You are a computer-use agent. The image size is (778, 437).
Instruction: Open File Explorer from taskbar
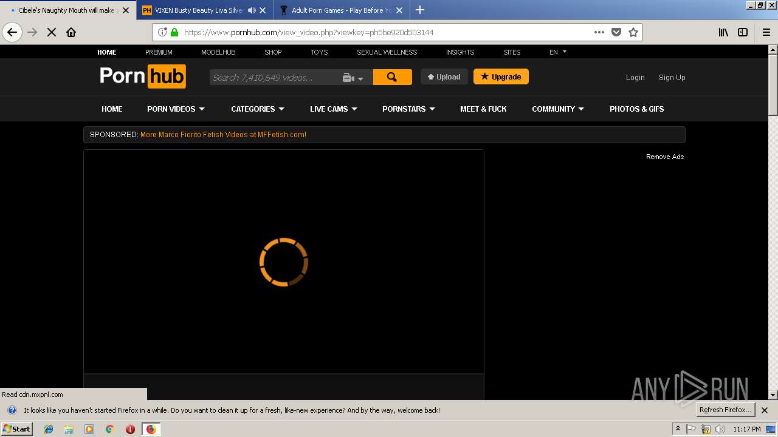[69, 429]
